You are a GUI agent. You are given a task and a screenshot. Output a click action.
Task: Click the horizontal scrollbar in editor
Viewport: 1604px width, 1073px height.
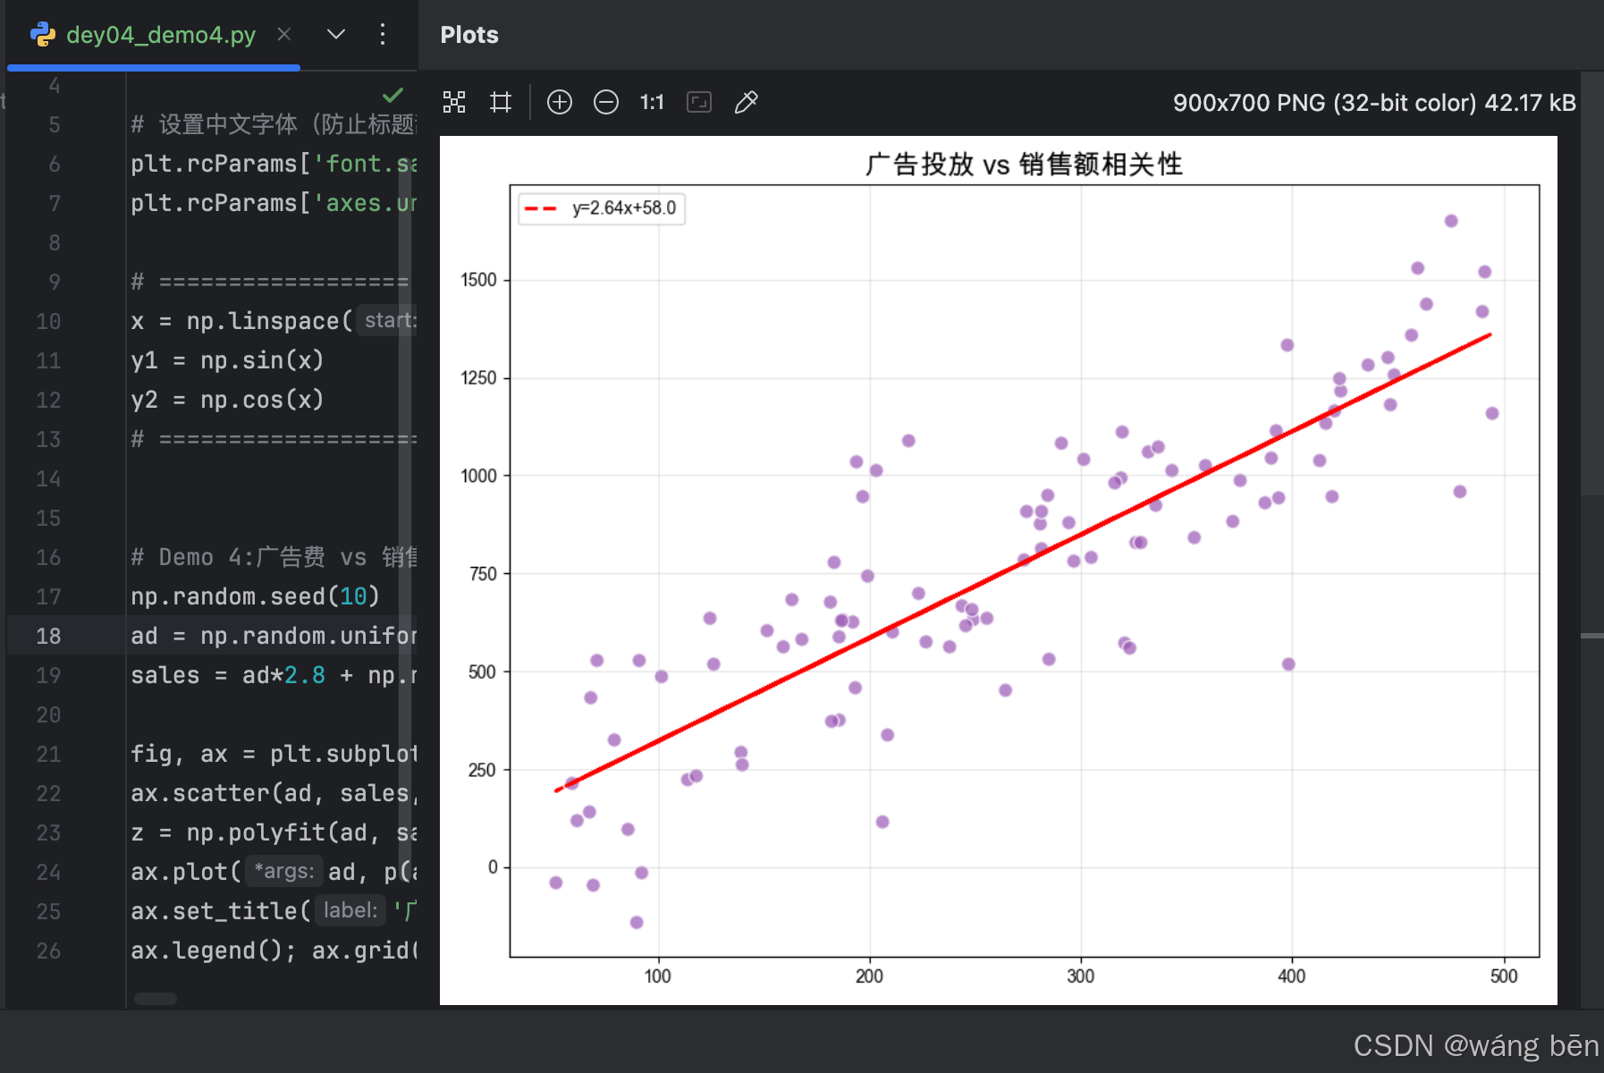tap(156, 999)
